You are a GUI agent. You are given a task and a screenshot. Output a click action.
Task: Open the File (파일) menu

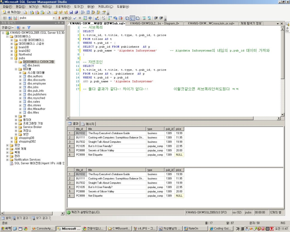coord(7,7)
